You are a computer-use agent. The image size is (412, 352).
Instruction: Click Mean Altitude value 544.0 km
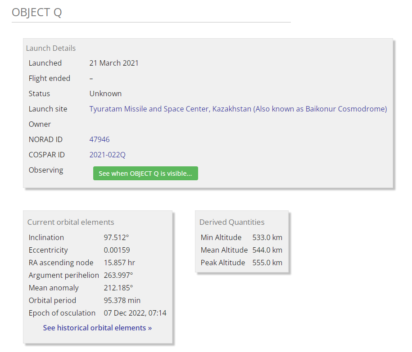coord(267,250)
